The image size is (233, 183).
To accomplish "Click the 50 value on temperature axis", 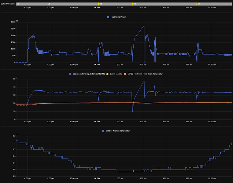I will [14, 79].
